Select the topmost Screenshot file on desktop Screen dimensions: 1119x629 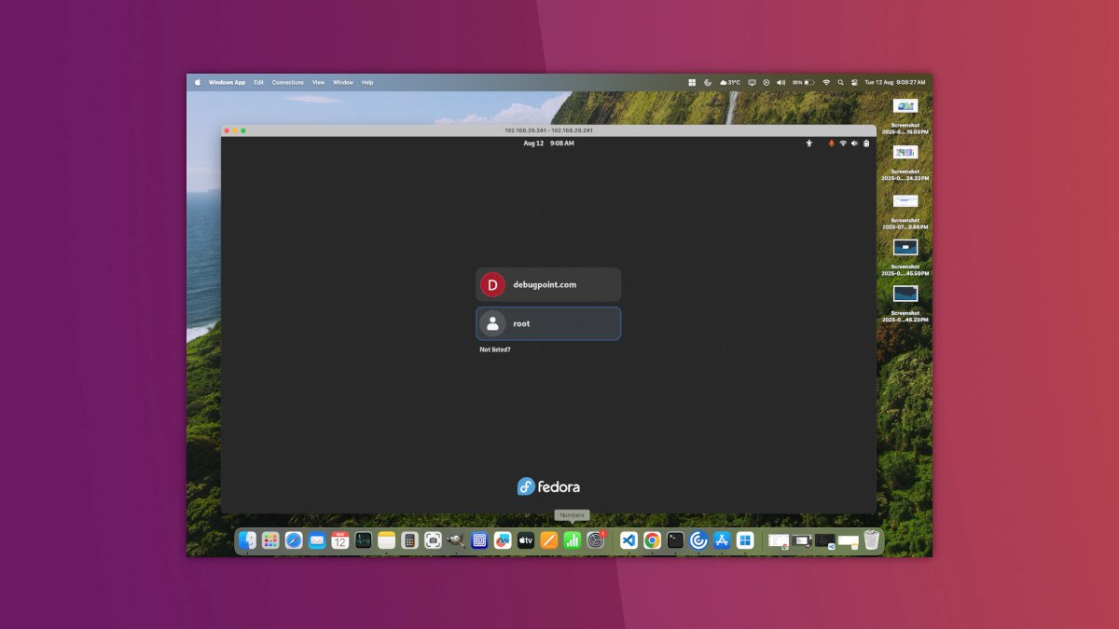pyautogui.click(x=905, y=106)
